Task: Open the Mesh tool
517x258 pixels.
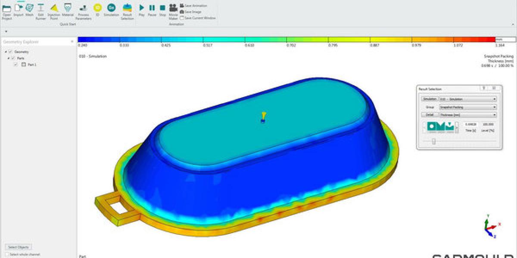Action: point(29,9)
